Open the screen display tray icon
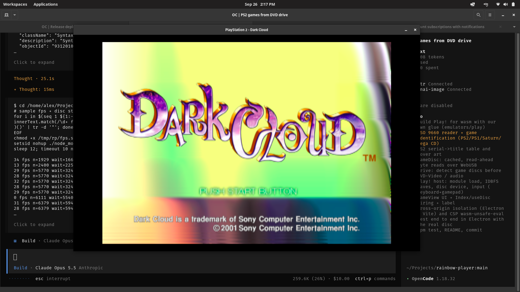Viewport: 520px width, 292px height. (473, 4)
